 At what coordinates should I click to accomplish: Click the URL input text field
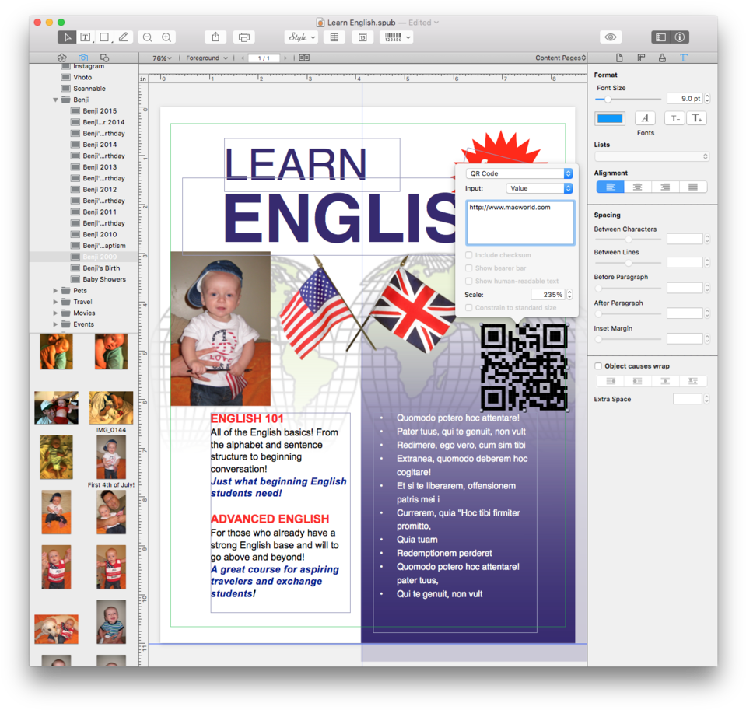pyautogui.click(x=520, y=222)
